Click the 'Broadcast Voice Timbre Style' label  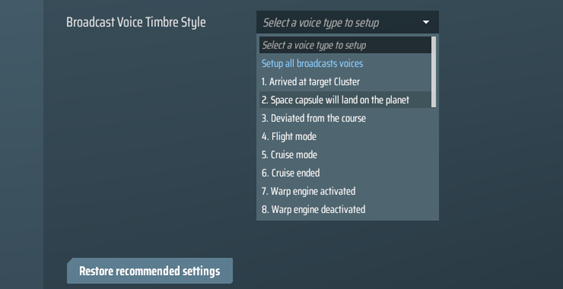(x=136, y=22)
